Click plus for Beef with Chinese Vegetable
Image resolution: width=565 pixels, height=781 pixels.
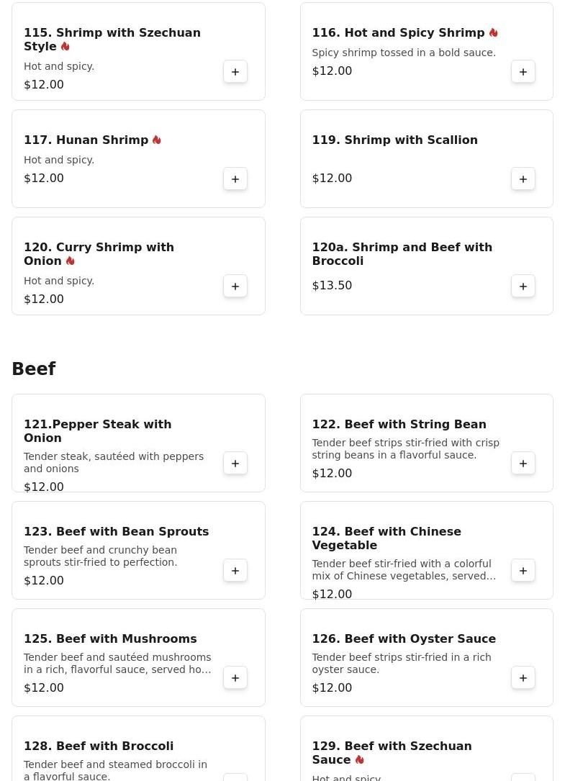pyautogui.click(x=523, y=571)
